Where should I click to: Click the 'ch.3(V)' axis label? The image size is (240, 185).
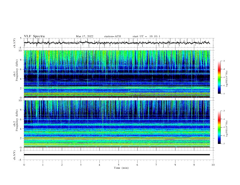pyautogui.click(x=15, y=155)
